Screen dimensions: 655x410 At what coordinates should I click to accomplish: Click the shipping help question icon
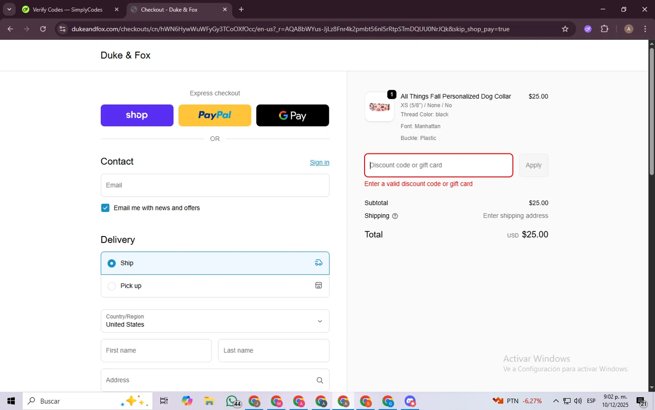point(395,216)
